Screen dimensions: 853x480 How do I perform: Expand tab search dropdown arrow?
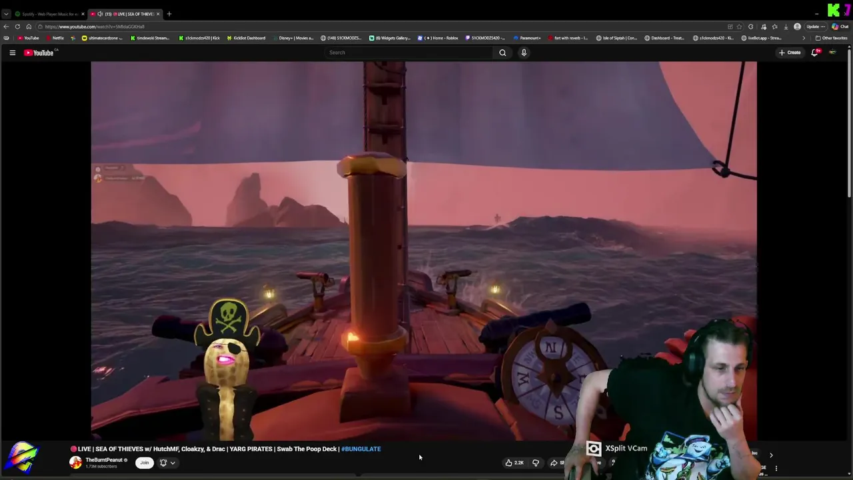pyautogui.click(x=6, y=14)
